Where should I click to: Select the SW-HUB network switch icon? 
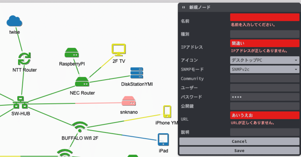(21, 102)
